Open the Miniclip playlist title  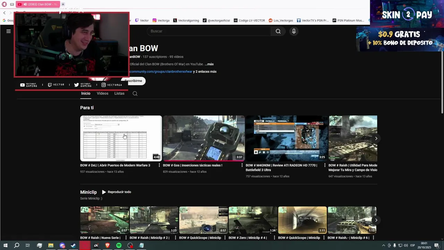click(88, 192)
